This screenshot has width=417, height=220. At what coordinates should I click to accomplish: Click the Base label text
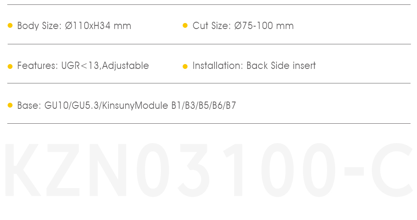pos(29,106)
